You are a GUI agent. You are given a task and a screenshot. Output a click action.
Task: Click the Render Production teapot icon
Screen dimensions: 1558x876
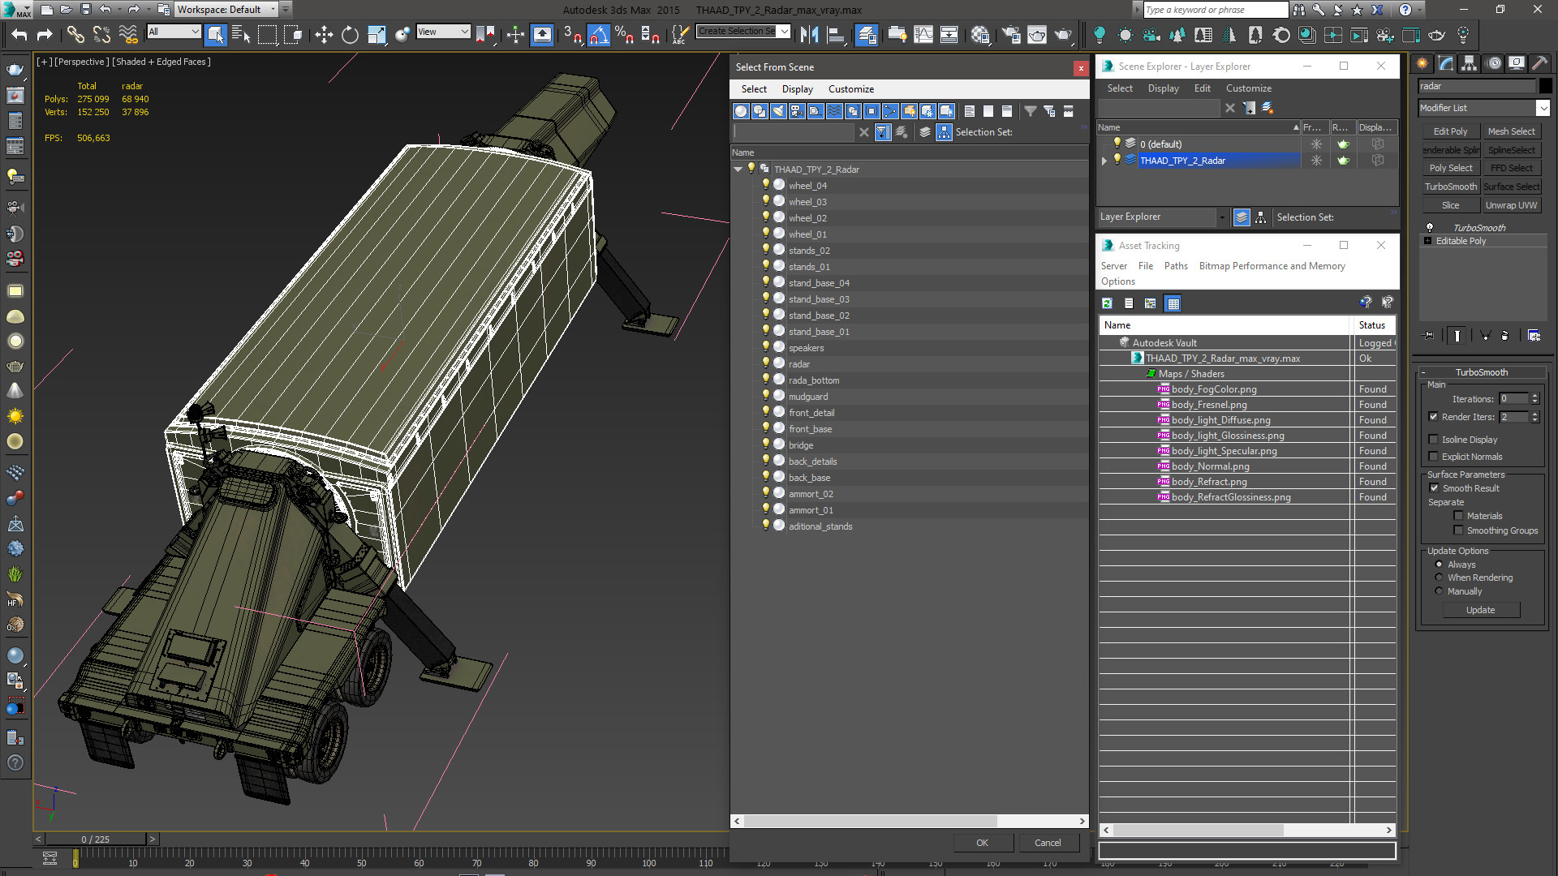click(1062, 34)
